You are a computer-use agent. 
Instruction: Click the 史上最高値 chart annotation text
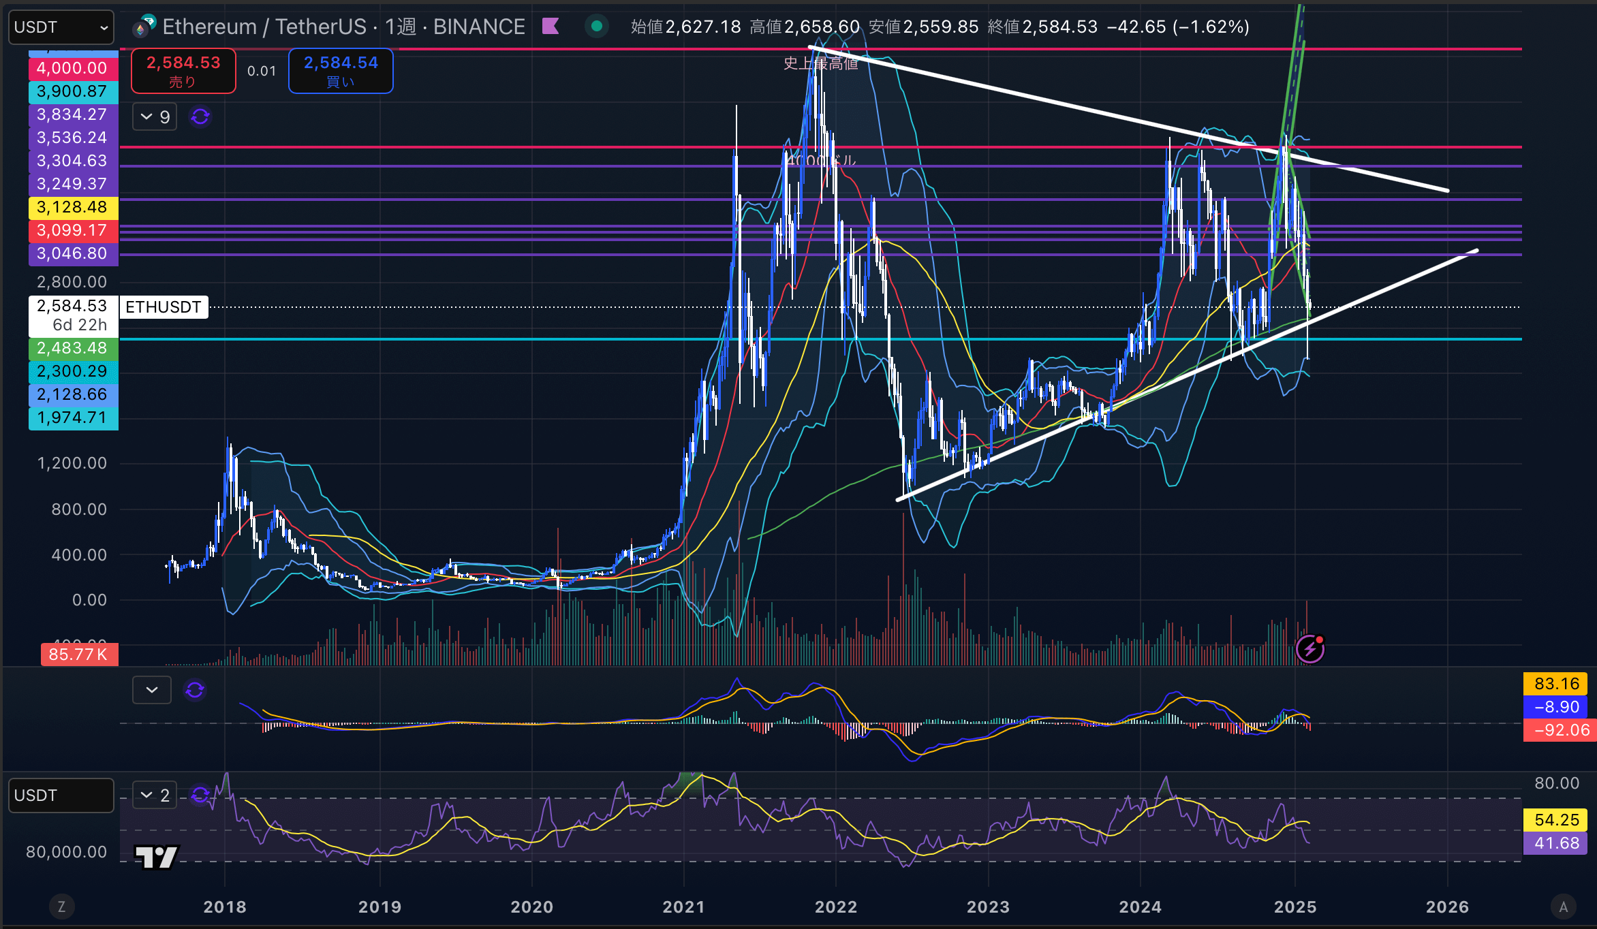(821, 63)
